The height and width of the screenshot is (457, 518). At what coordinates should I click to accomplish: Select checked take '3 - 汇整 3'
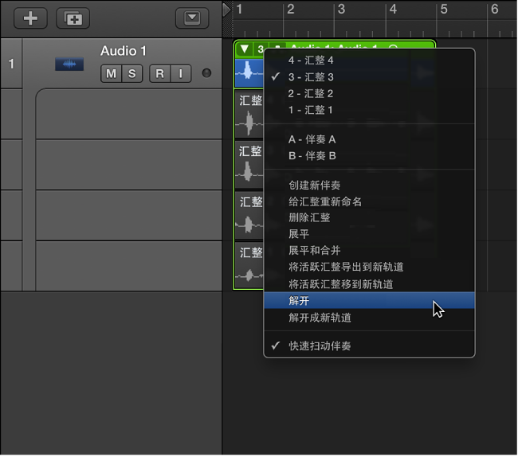tap(369, 77)
